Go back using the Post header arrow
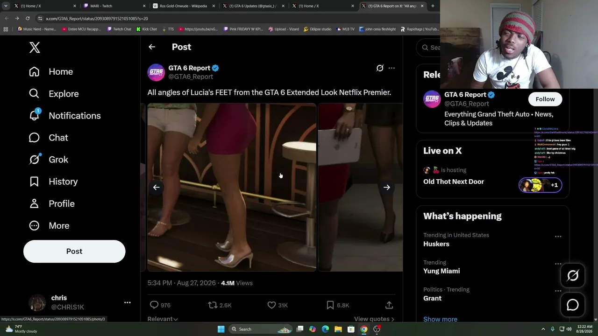 [152, 47]
